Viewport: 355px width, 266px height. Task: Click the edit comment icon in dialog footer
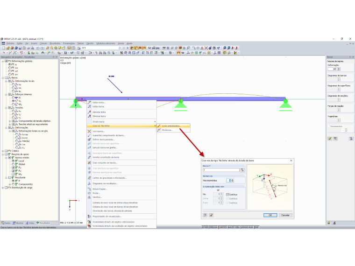pos(211,215)
